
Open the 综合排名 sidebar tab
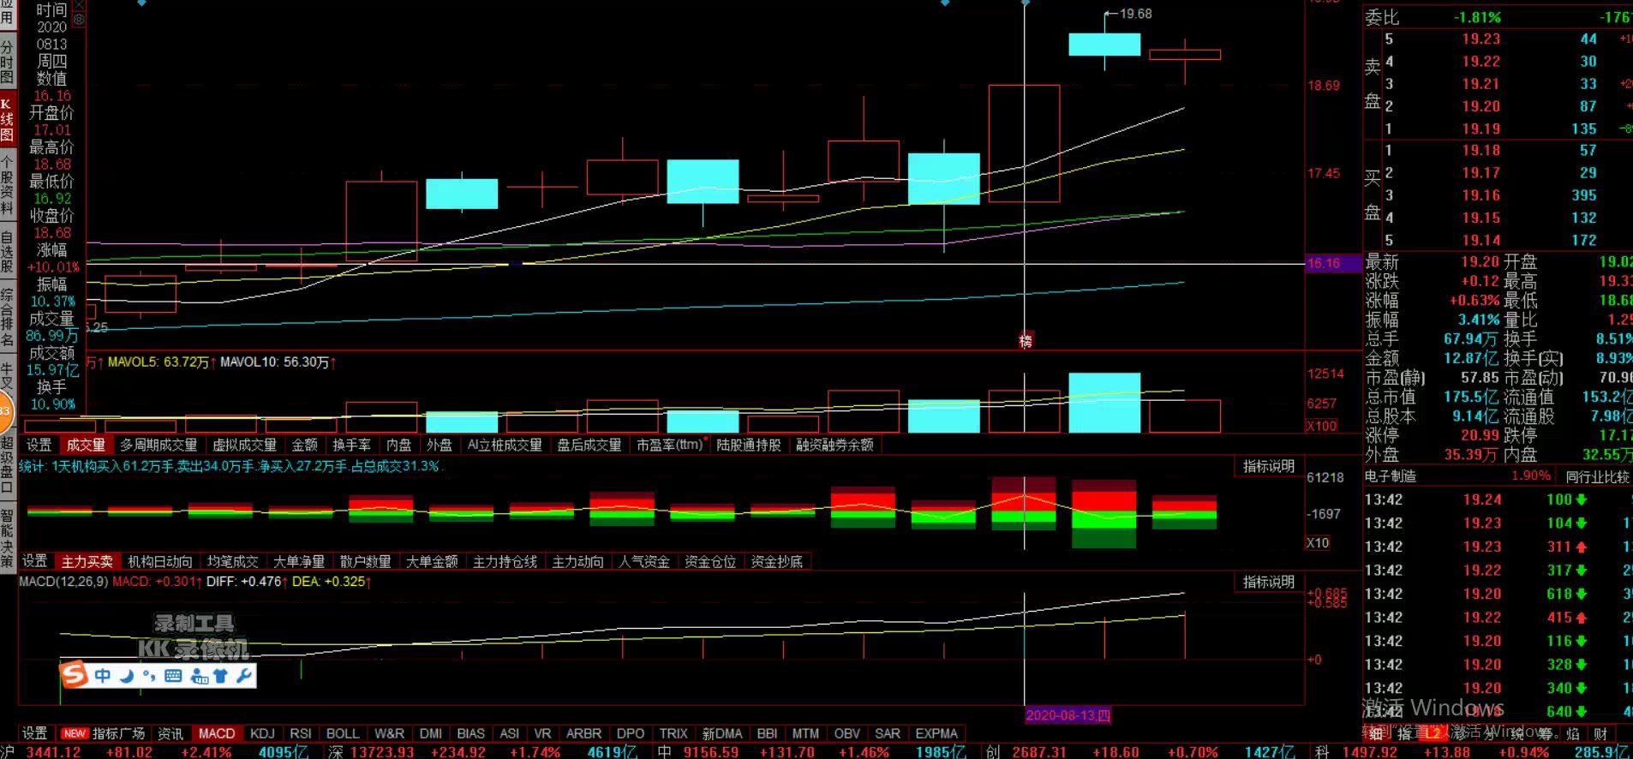pos(7,316)
